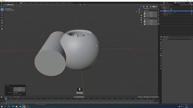The width and height of the screenshot is (193, 108).
Task: Open Microsoft Edge from taskbar
Action: click(13, 106)
